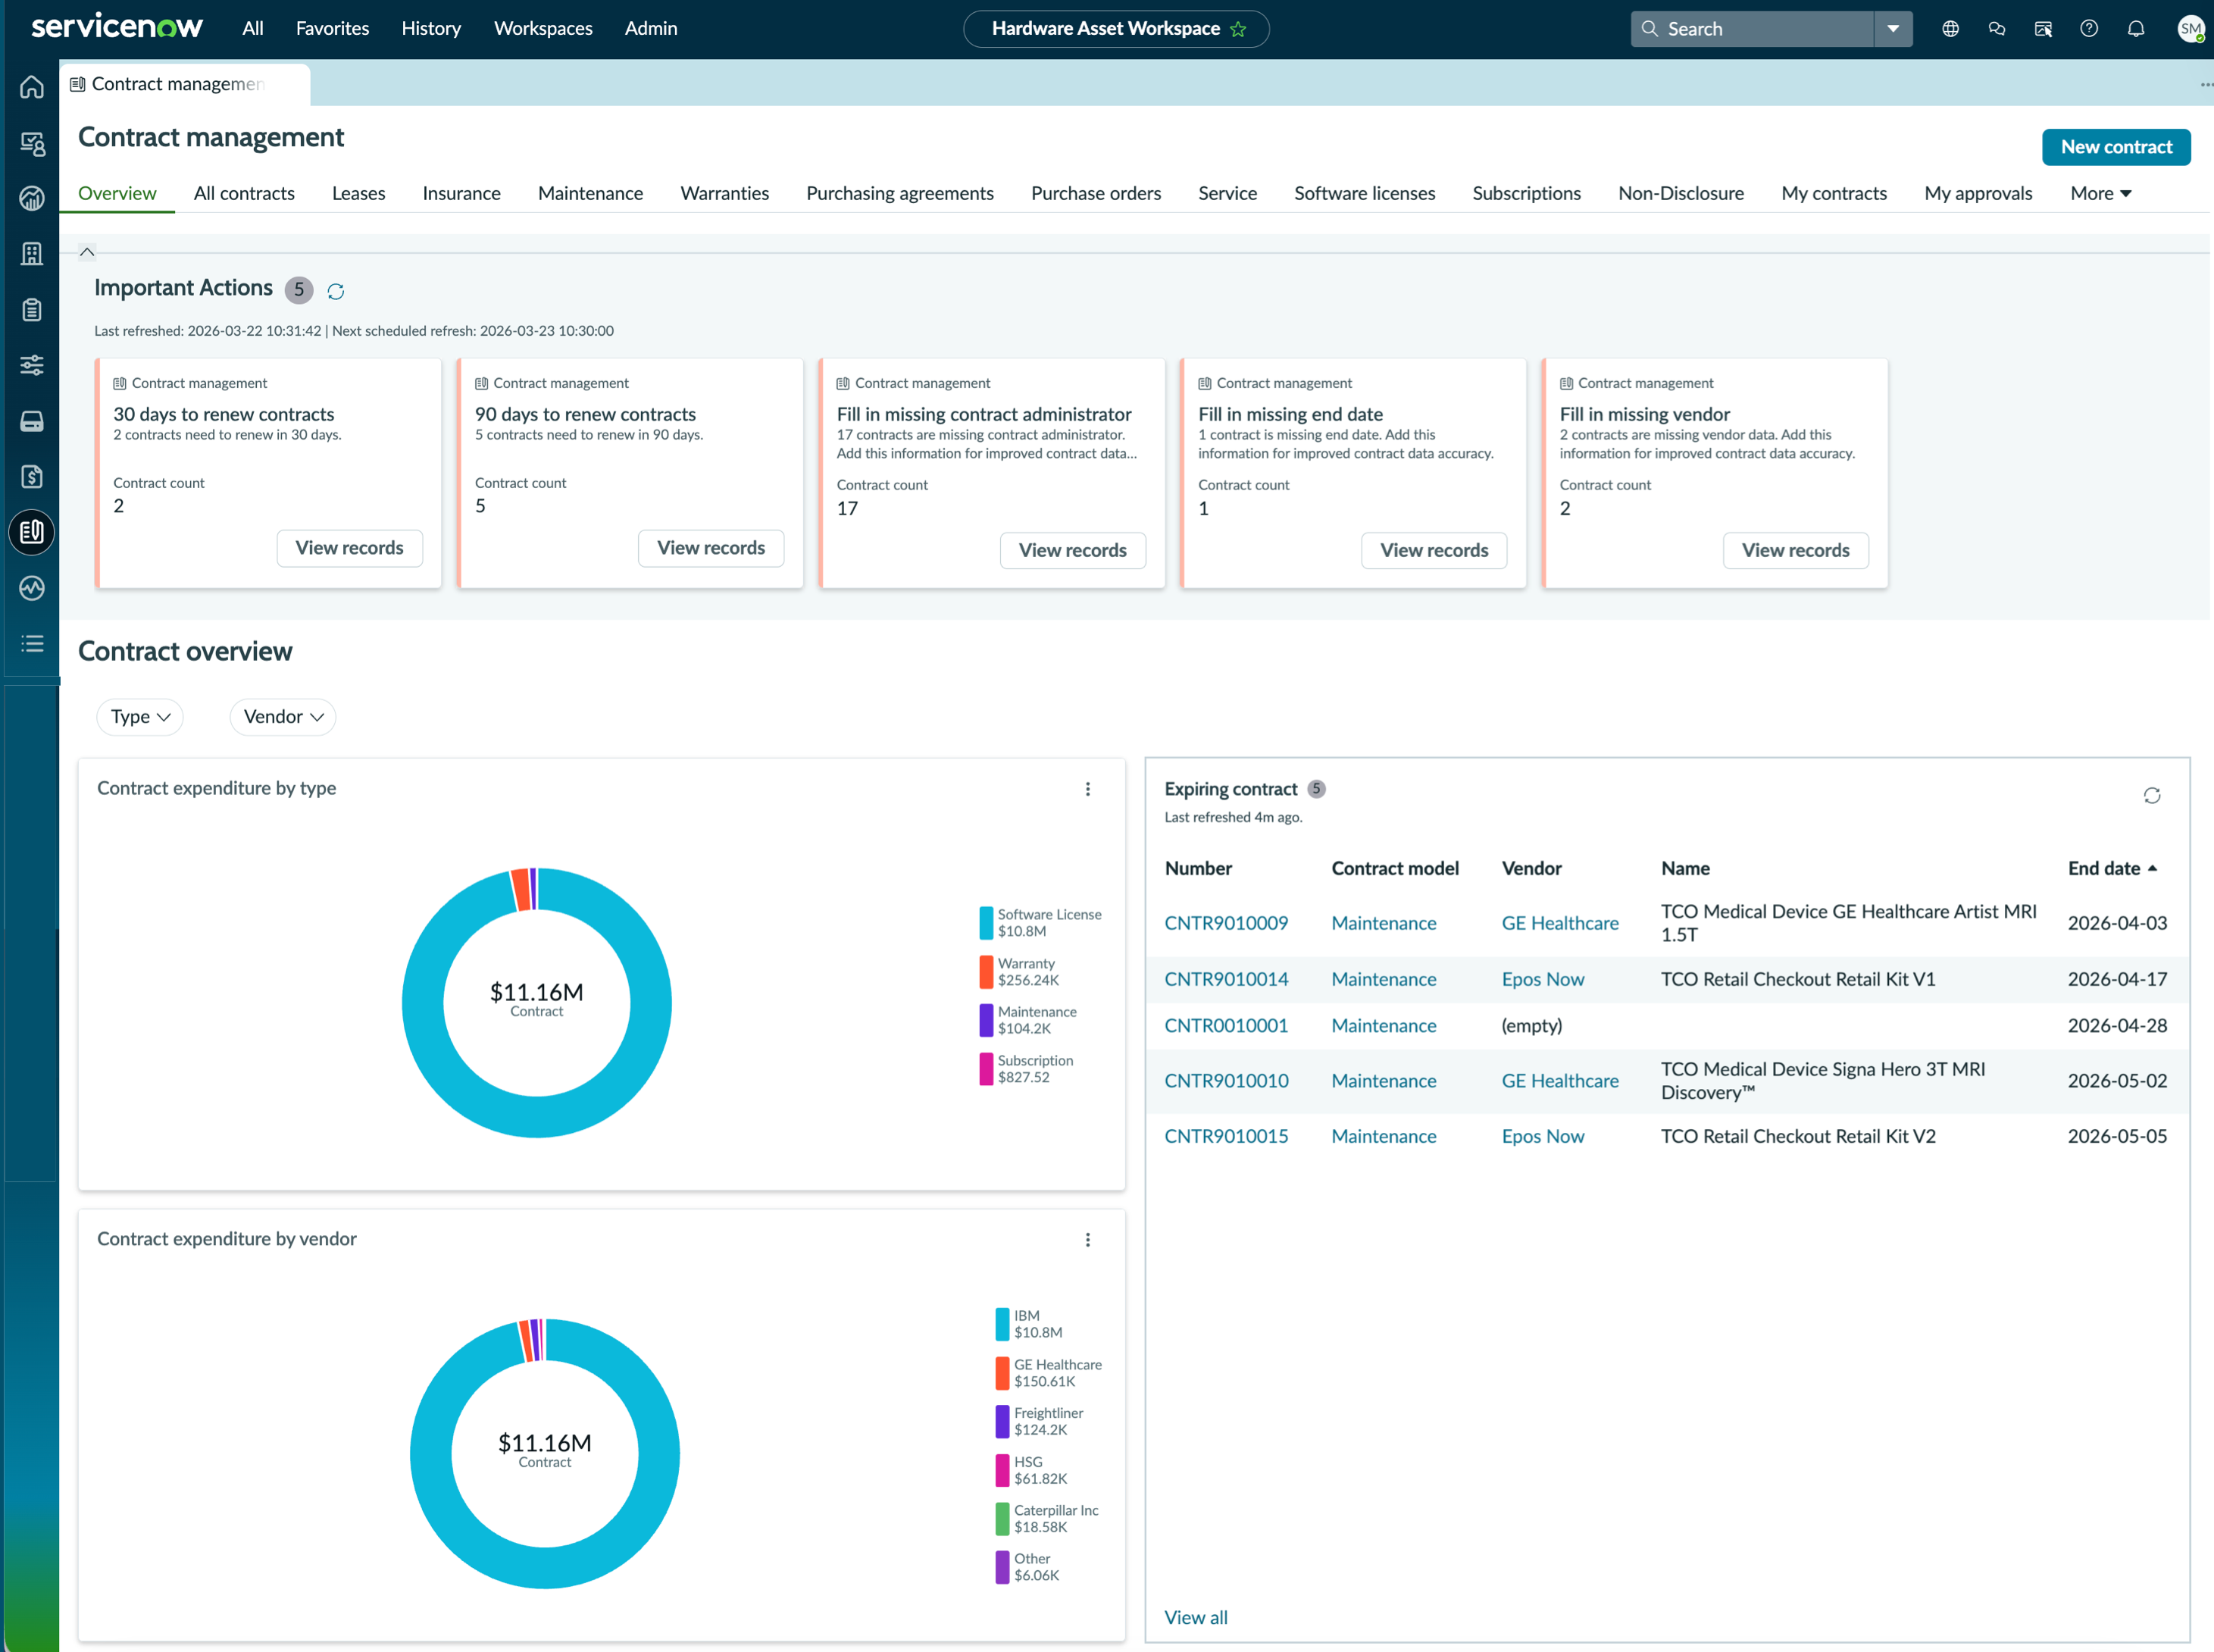The image size is (2214, 1652).
Task: Open the asset estate sidebar icon below Home
Action: point(32,143)
